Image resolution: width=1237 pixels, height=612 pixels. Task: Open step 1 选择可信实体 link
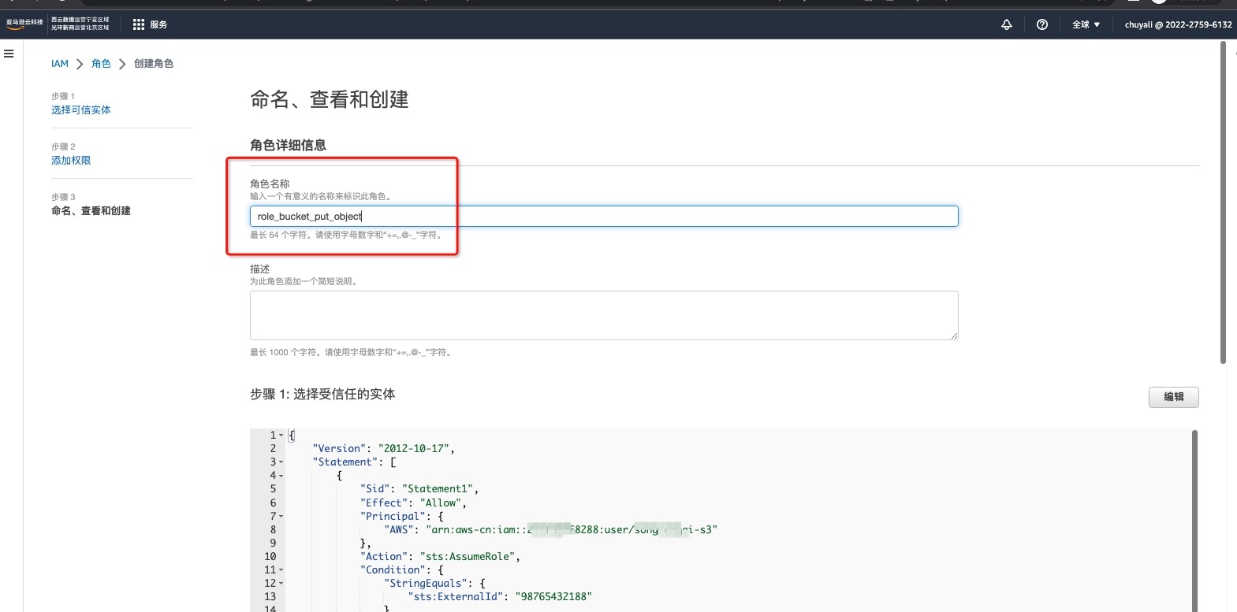pos(81,110)
